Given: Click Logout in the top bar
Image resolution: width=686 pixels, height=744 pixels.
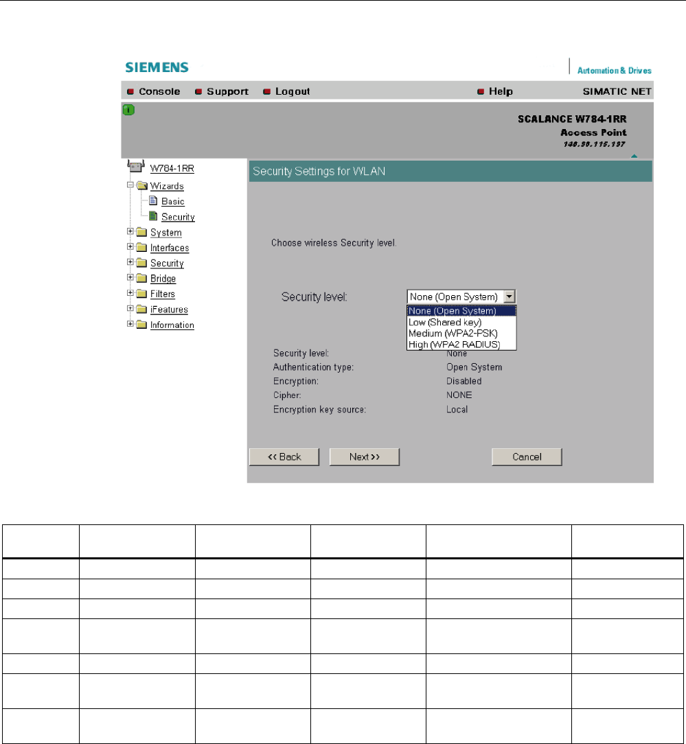Looking at the screenshot, I should click(x=293, y=91).
